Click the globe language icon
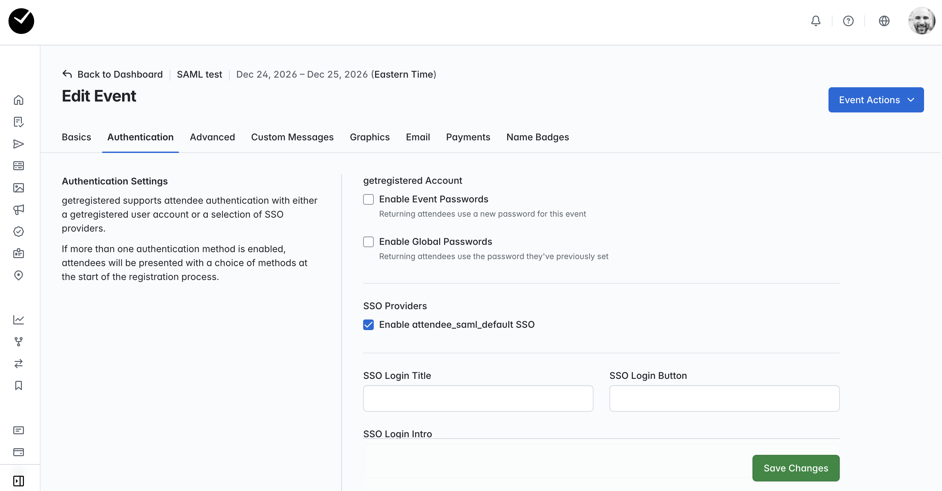Image resolution: width=942 pixels, height=491 pixels. tap(884, 21)
